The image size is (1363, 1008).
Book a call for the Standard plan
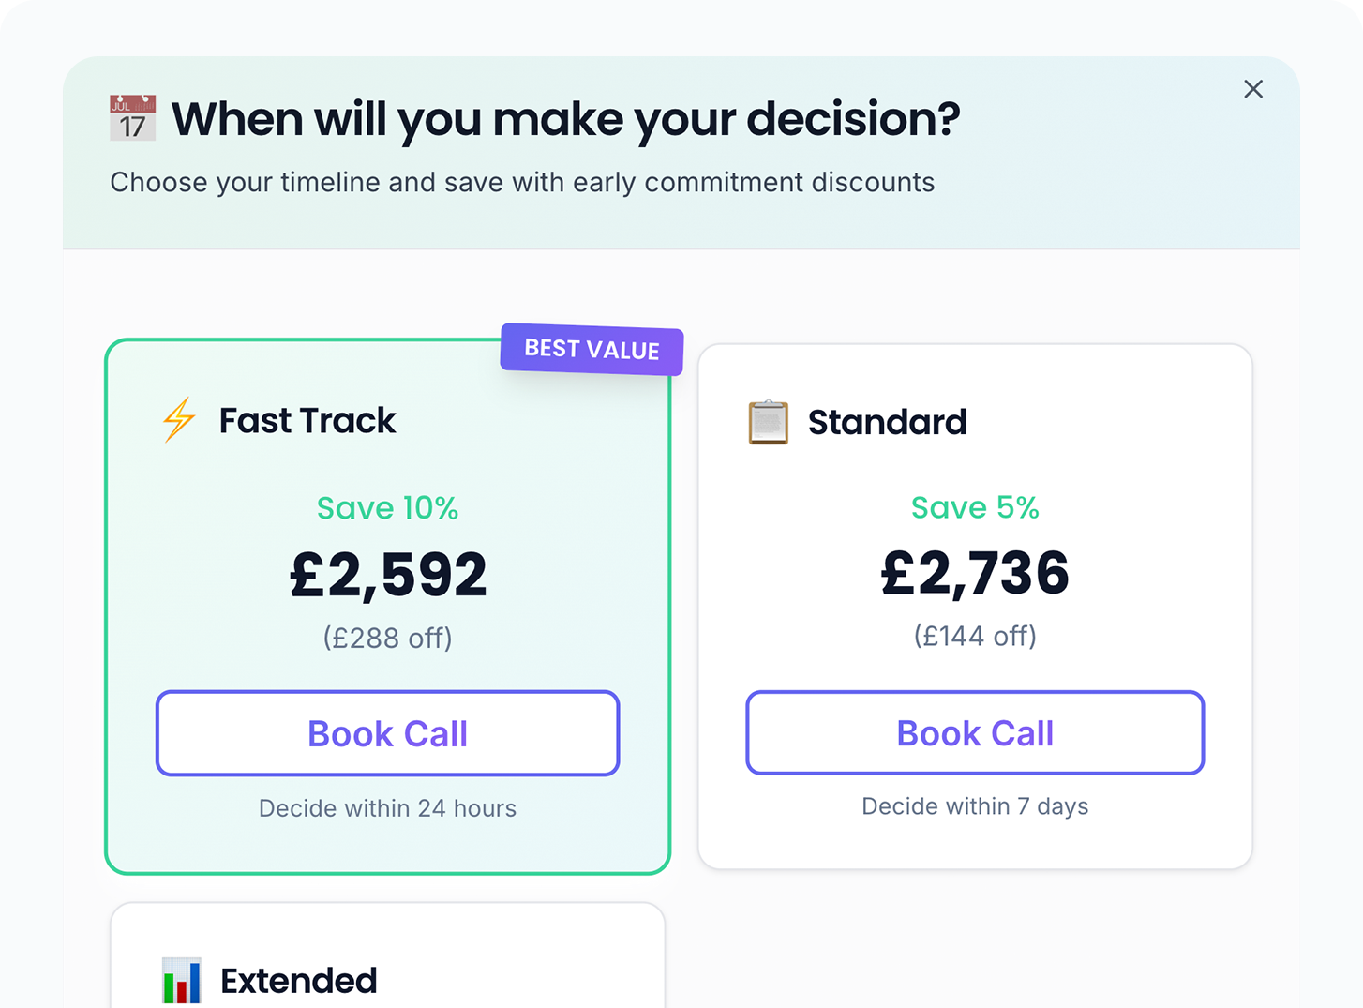click(975, 732)
